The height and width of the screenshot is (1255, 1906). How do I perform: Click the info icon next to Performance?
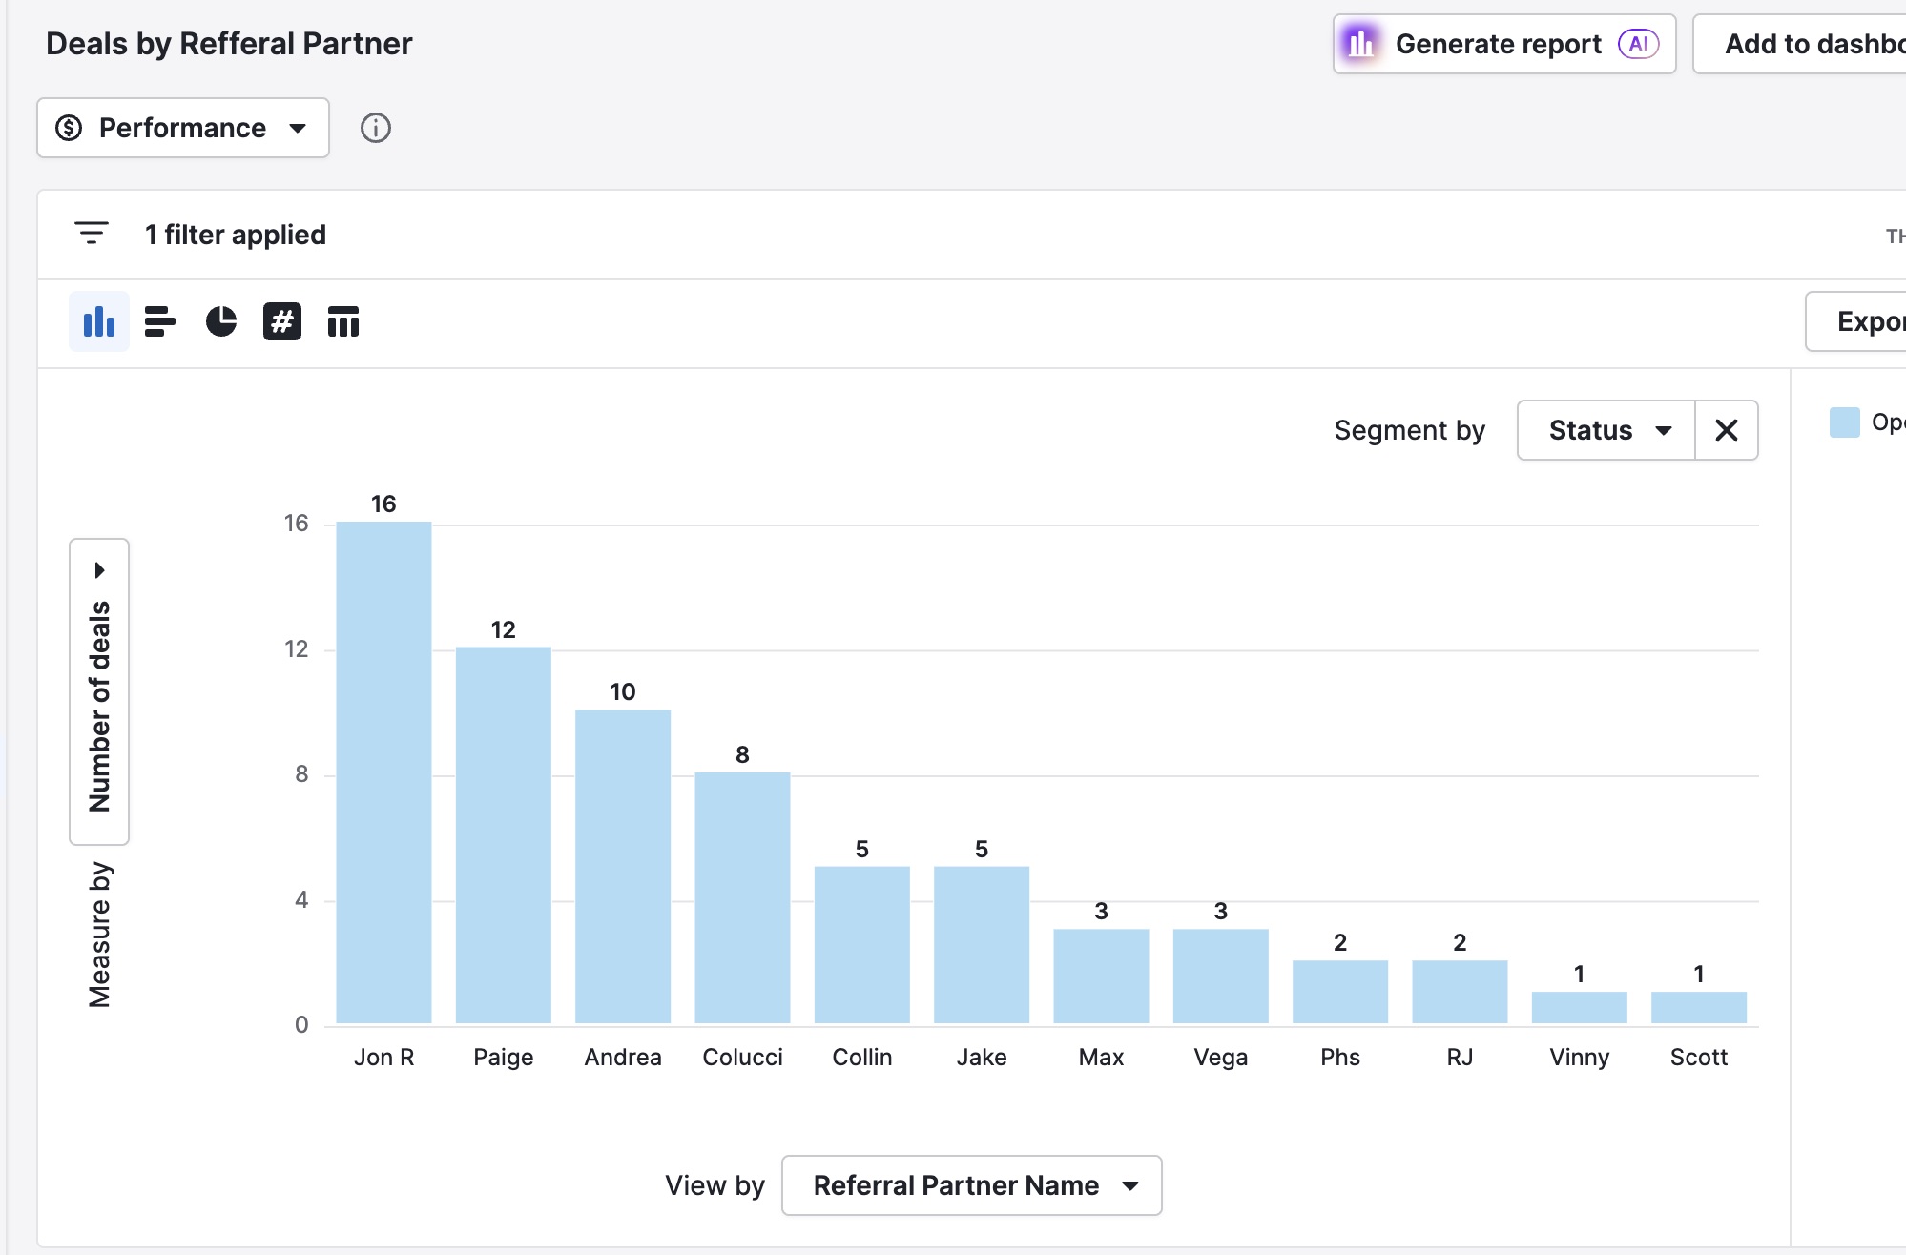(x=376, y=128)
